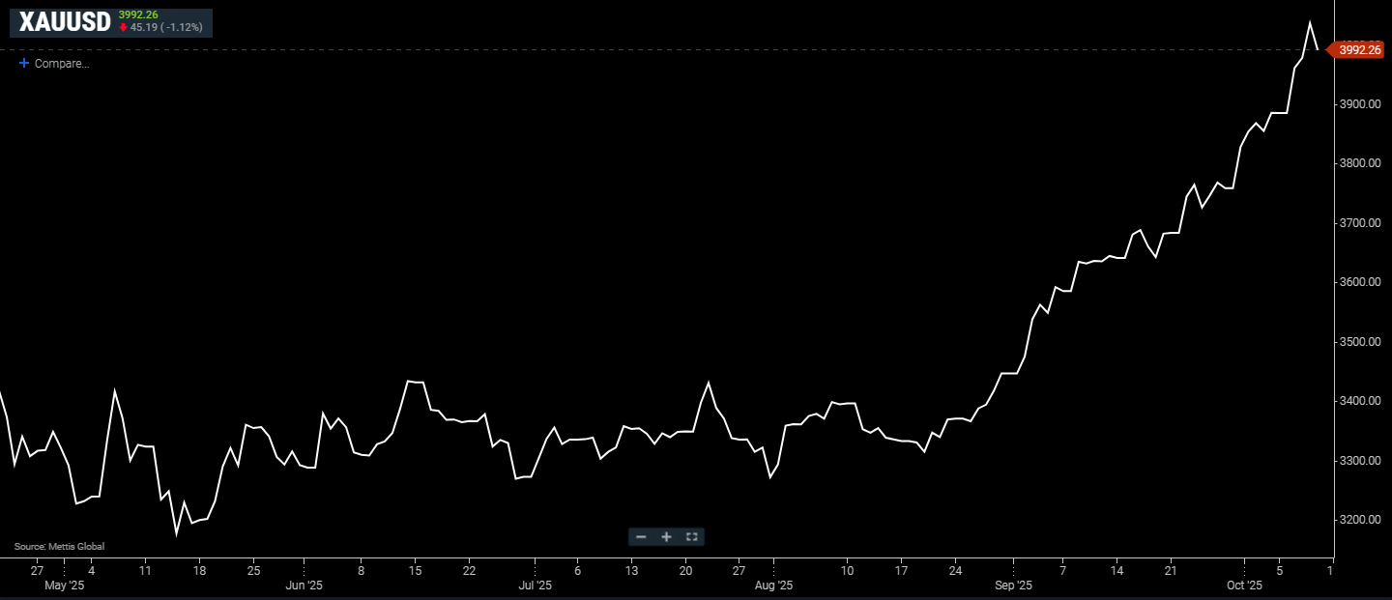Viewport: 1392px width, 600px height.
Task: Click the zoom in plus button on chart controls
Action: pyautogui.click(x=666, y=536)
